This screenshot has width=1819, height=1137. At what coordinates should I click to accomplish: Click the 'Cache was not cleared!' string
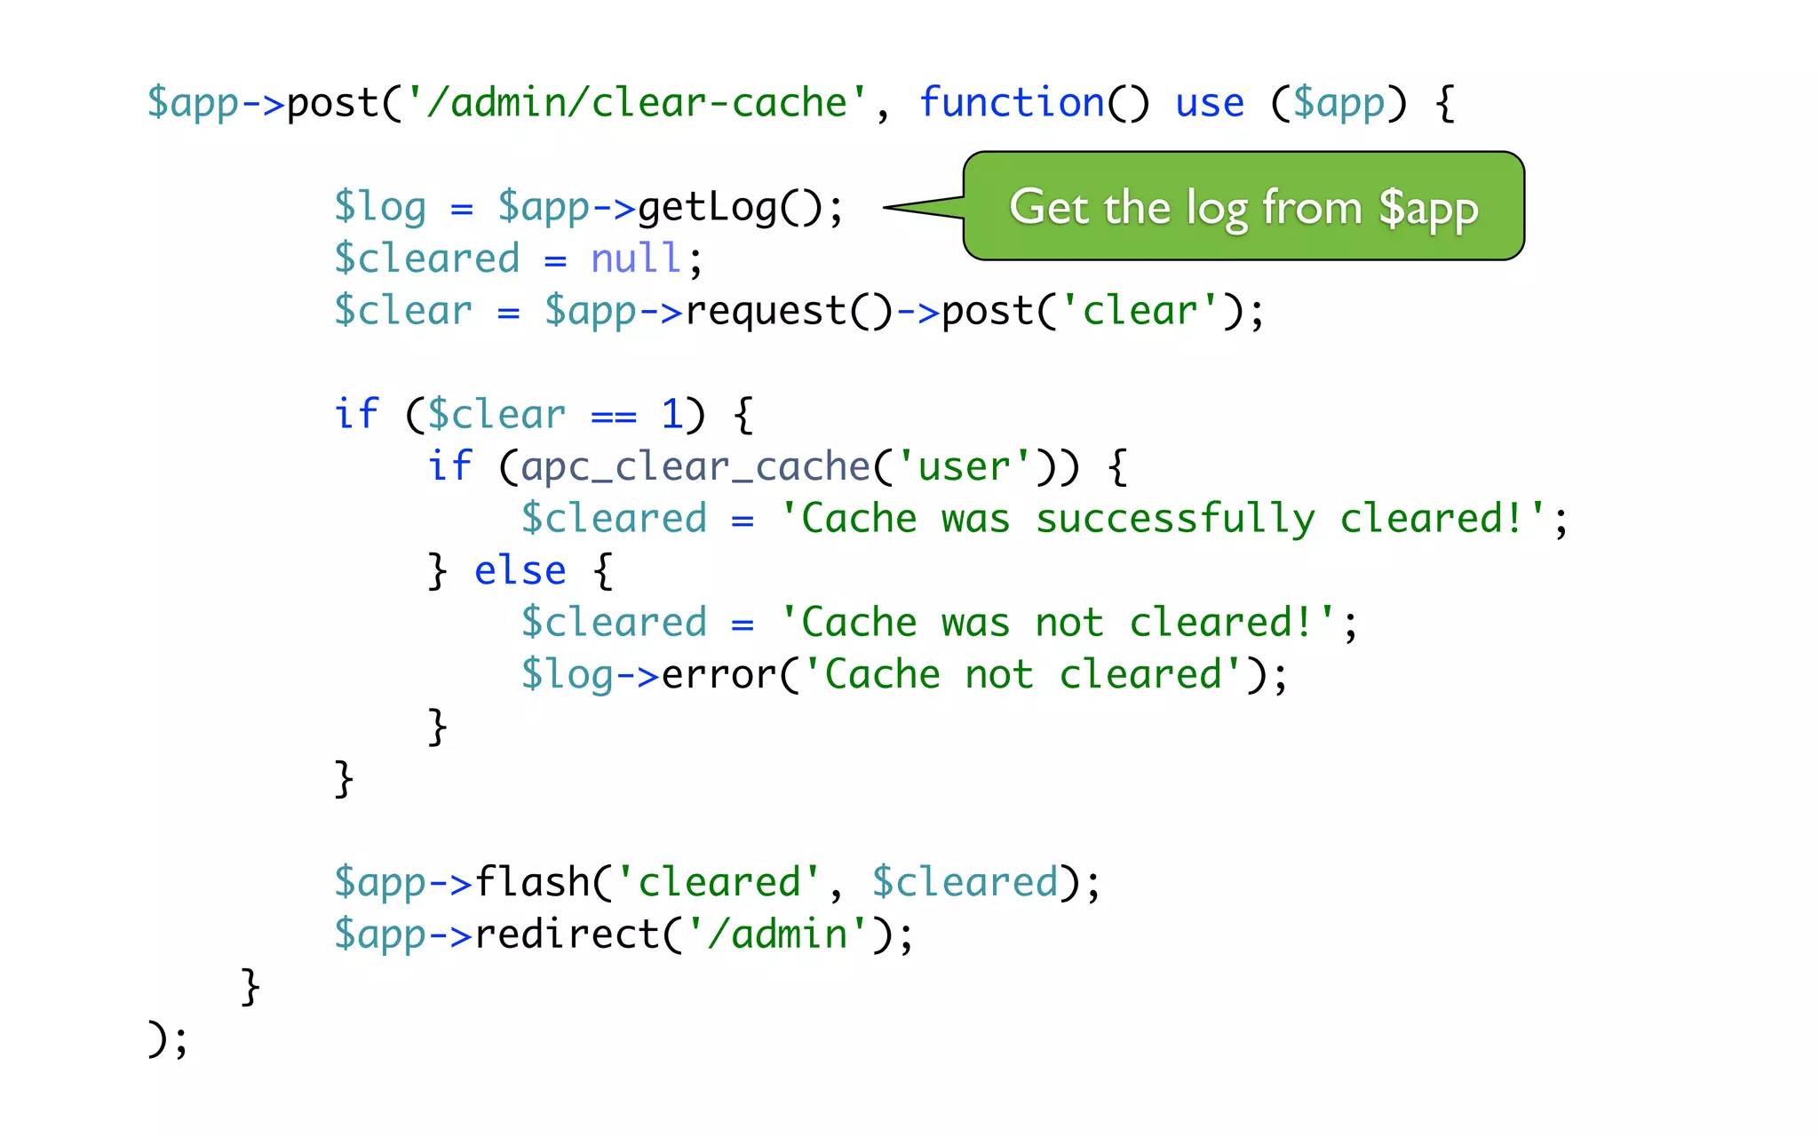(x=1058, y=623)
